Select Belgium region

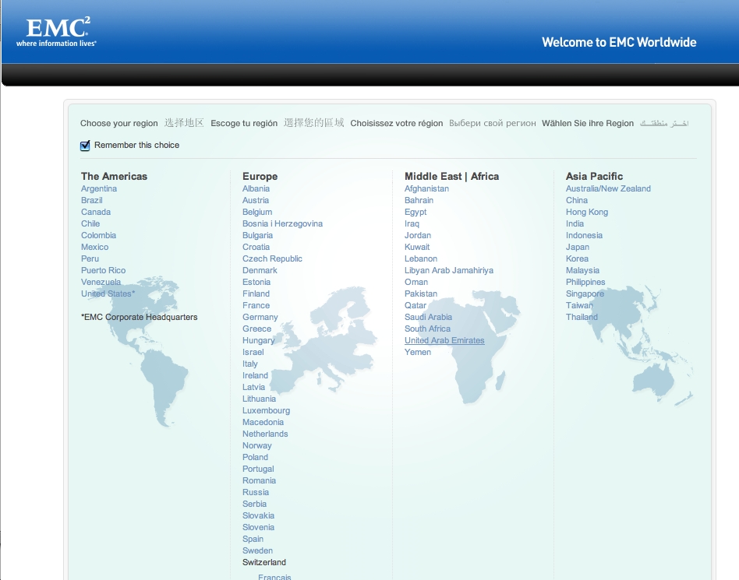point(257,213)
